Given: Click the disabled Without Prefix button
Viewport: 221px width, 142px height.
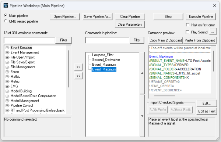Looking at the screenshot, I should [x=181, y=110].
